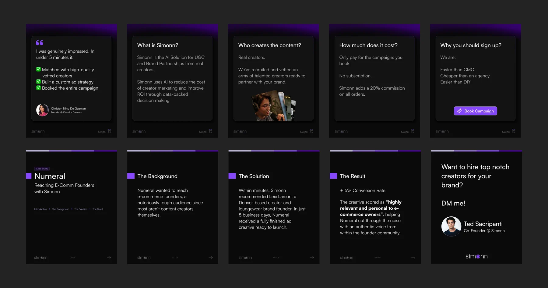This screenshot has width=548, height=288.
Task: Click the simonn logo on the testimonial card
Action: (38, 132)
